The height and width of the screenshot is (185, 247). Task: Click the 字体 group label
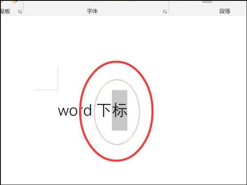click(x=92, y=11)
